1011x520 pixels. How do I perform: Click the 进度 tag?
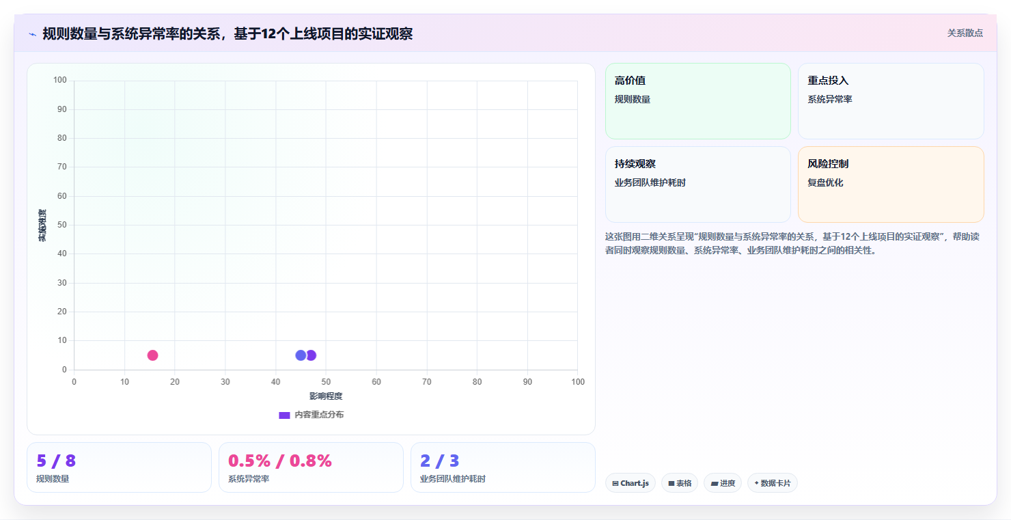pyautogui.click(x=723, y=483)
